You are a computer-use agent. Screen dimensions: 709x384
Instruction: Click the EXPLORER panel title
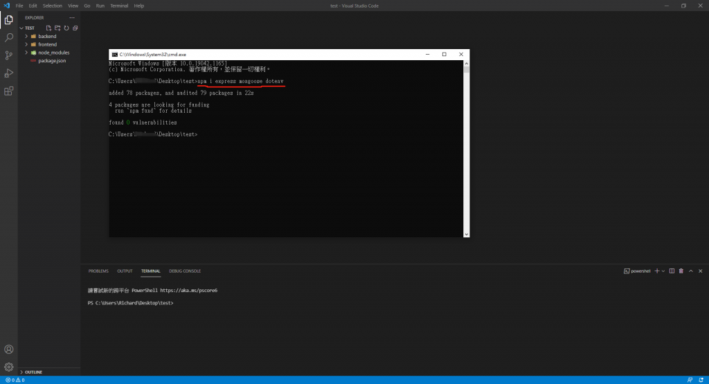pos(35,17)
